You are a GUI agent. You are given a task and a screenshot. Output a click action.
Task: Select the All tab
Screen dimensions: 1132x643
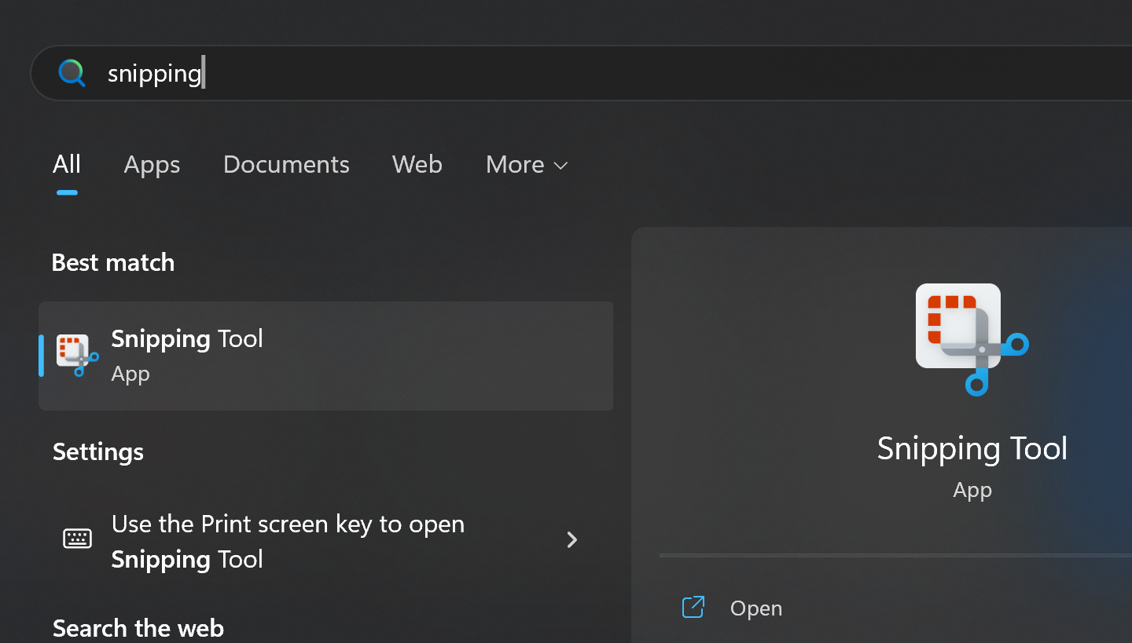(67, 164)
